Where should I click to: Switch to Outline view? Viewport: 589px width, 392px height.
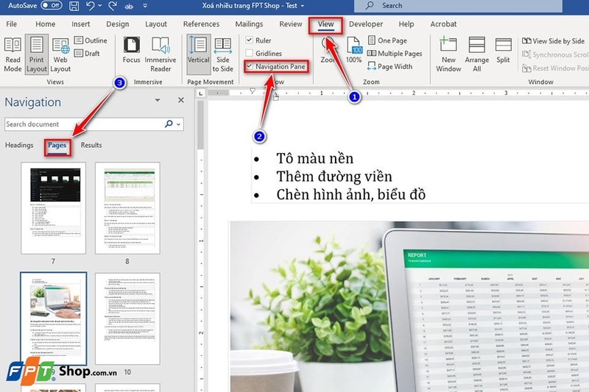pyautogui.click(x=91, y=40)
